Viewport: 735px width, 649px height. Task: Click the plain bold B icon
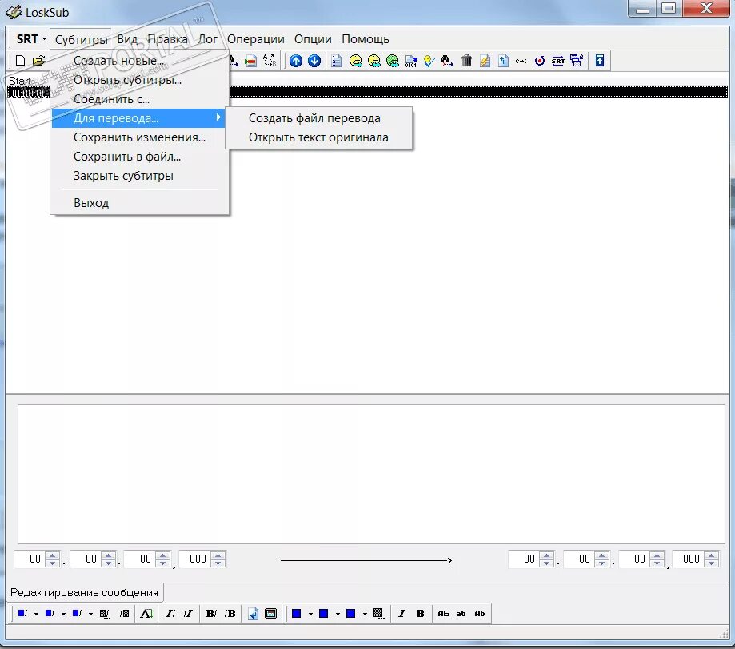[x=421, y=613]
